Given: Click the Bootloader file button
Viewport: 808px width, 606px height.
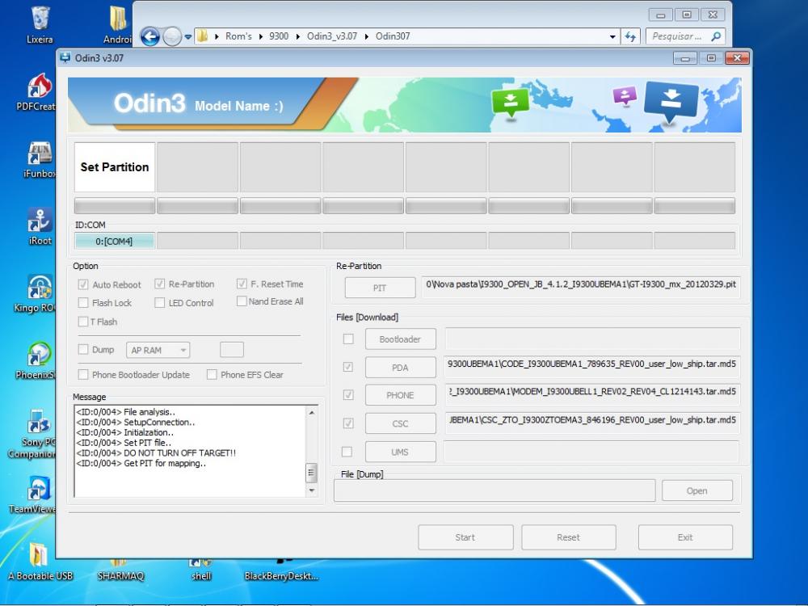Looking at the screenshot, I should [401, 339].
